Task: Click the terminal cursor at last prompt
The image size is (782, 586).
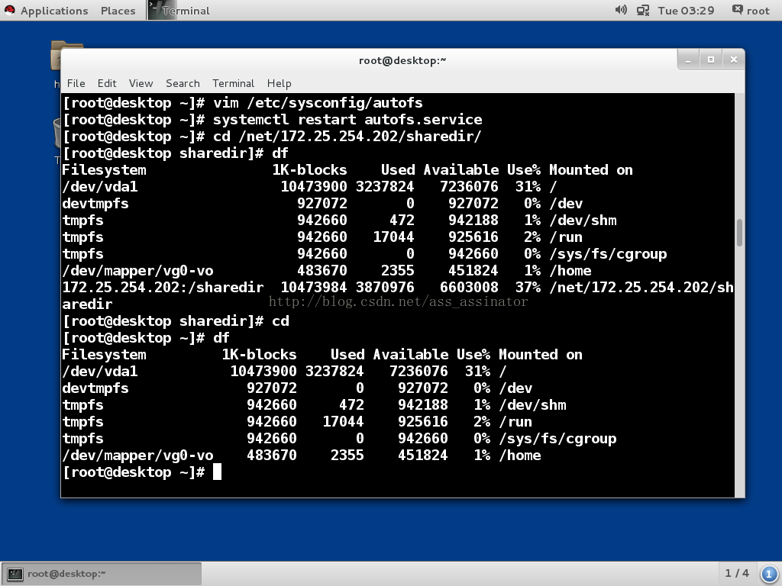Action: pyautogui.click(x=217, y=472)
